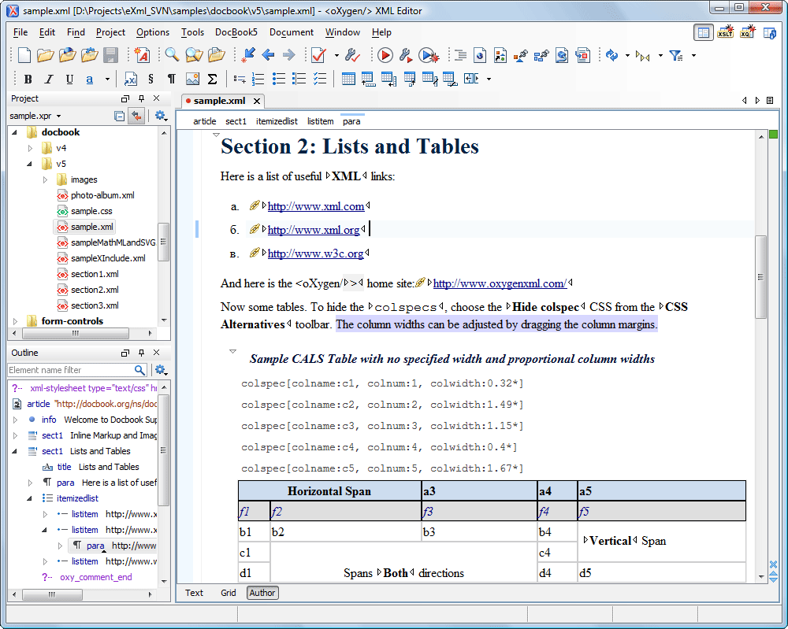Open the DocBook5 menu
The width and height of the screenshot is (788, 629).
coord(236,32)
